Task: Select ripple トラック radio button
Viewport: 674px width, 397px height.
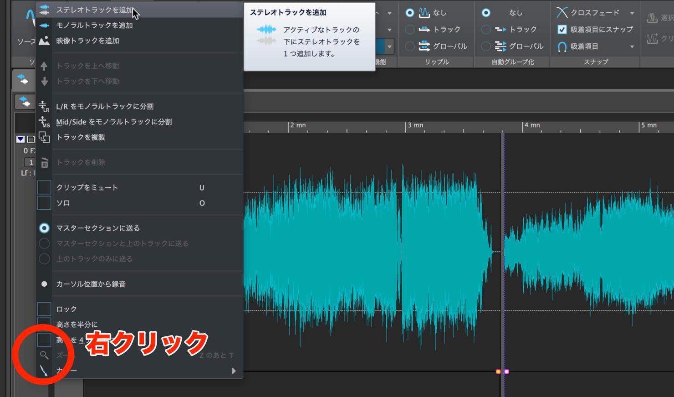Action: pyautogui.click(x=410, y=29)
